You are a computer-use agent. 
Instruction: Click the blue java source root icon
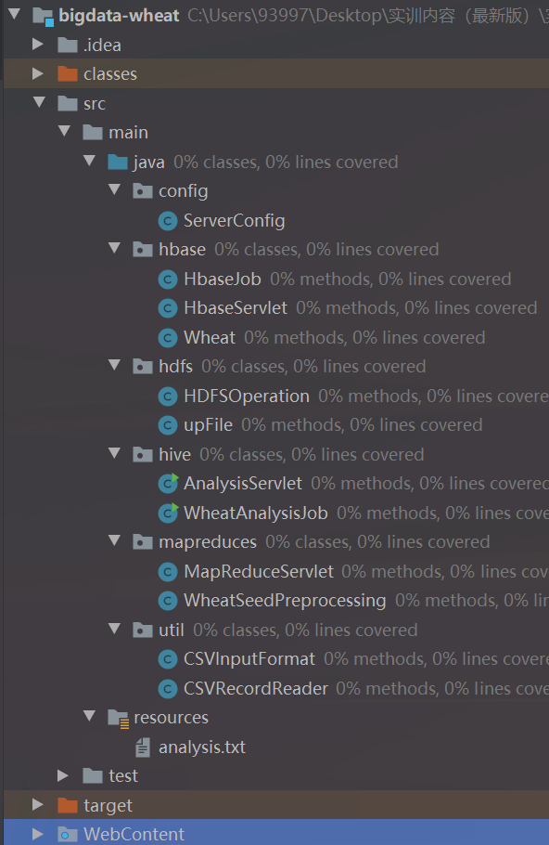click(118, 162)
